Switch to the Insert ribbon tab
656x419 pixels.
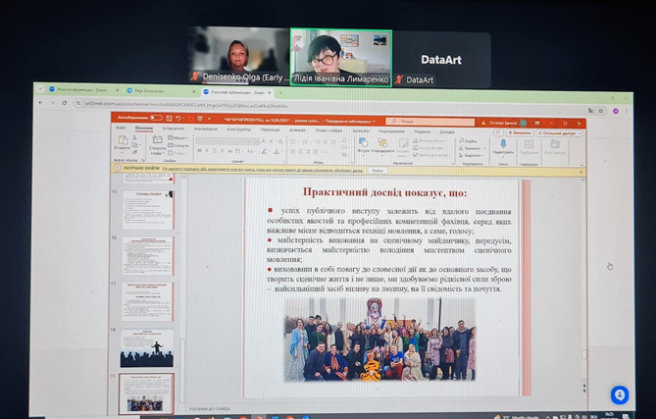pos(174,129)
